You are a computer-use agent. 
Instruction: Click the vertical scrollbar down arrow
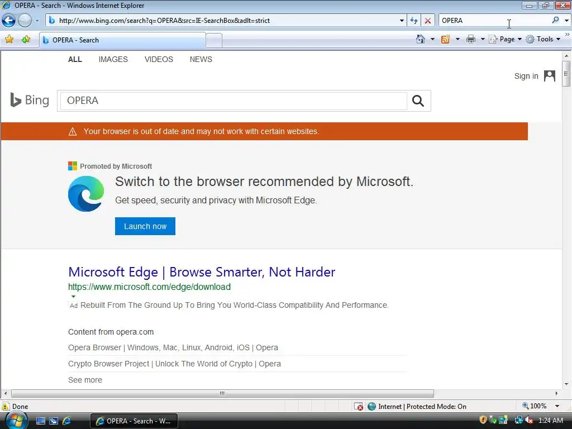pyautogui.click(x=566, y=384)
